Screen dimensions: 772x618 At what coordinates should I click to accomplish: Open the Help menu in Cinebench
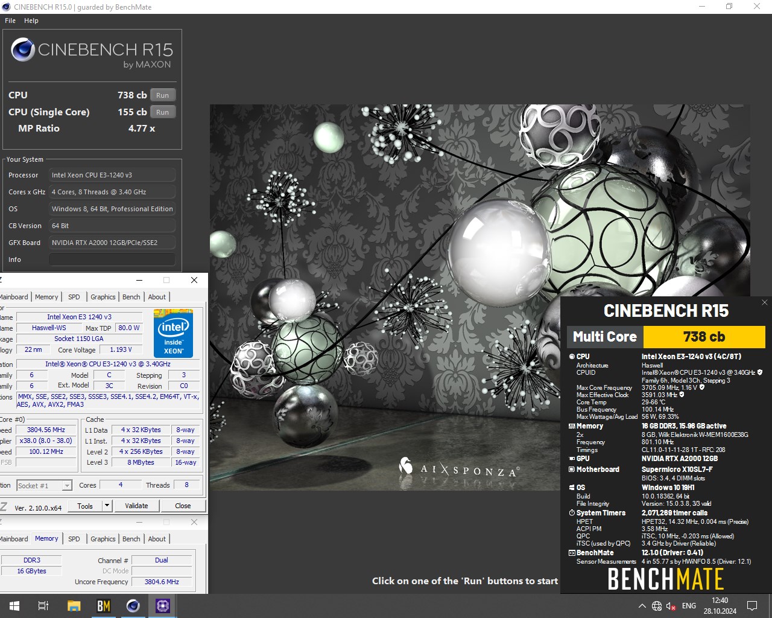tap(31, 21)
